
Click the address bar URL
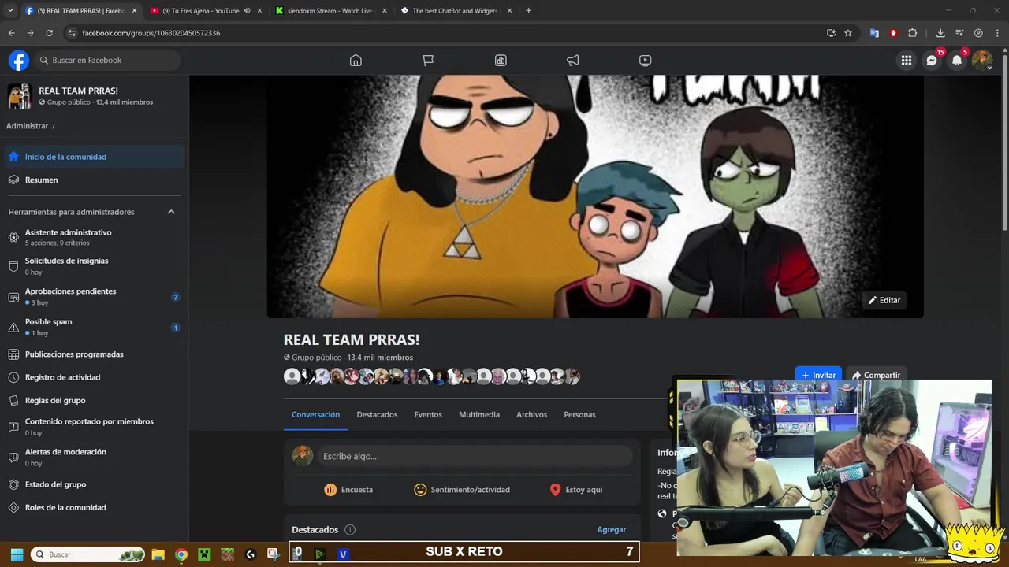tap(151, 33)
